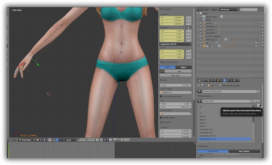Click the remove pose library X icon
The width and height of the screenshot is (272, 165).
click(258, 101)
